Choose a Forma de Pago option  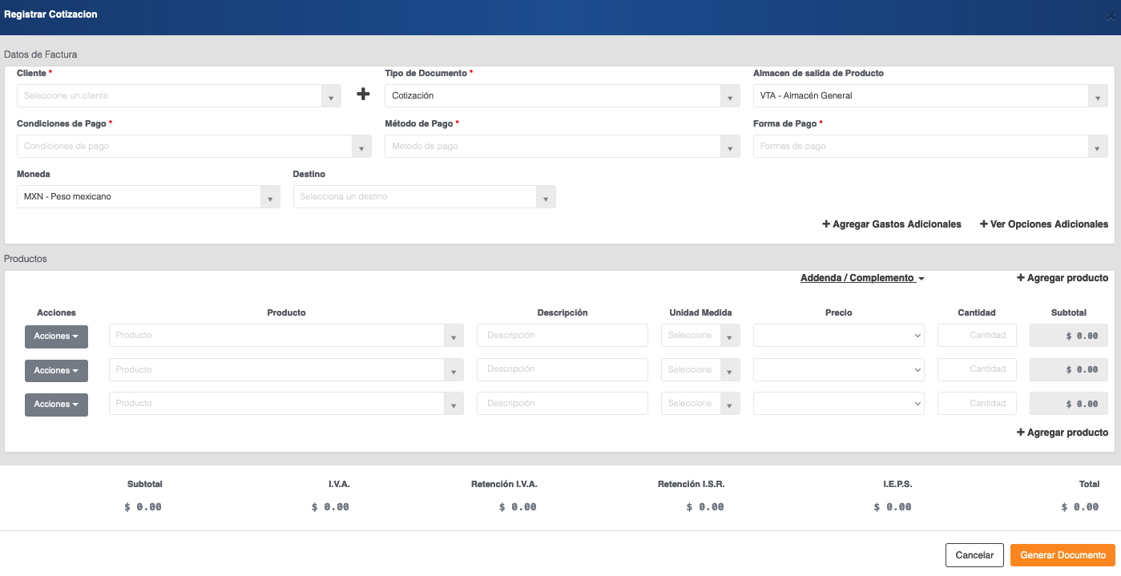[x=929, y=147]
